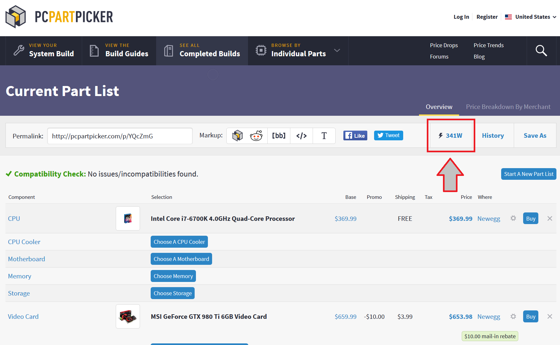Open the Blog link
Image resolution: width=560 pixels, height=345 pixels.
tap(479, 57)
